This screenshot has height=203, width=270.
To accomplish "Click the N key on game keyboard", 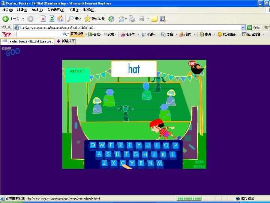I will [x=150, y=163].
